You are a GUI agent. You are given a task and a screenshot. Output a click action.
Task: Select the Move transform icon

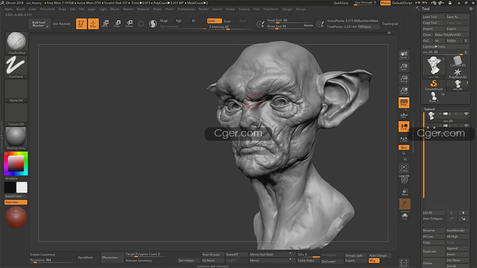[105, 24]
